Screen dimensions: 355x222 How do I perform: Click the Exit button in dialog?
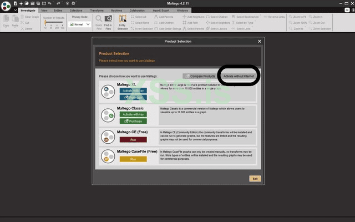pyautogui.click(x=255, y=178)
